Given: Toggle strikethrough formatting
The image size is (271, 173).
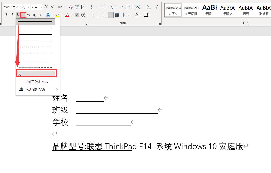Looking at the screenshot, I should pyautogui.click(x=28, y=15).
